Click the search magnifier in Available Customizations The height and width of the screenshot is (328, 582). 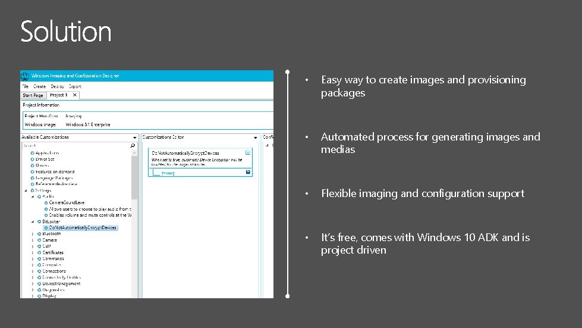click(x=133, y=146)
